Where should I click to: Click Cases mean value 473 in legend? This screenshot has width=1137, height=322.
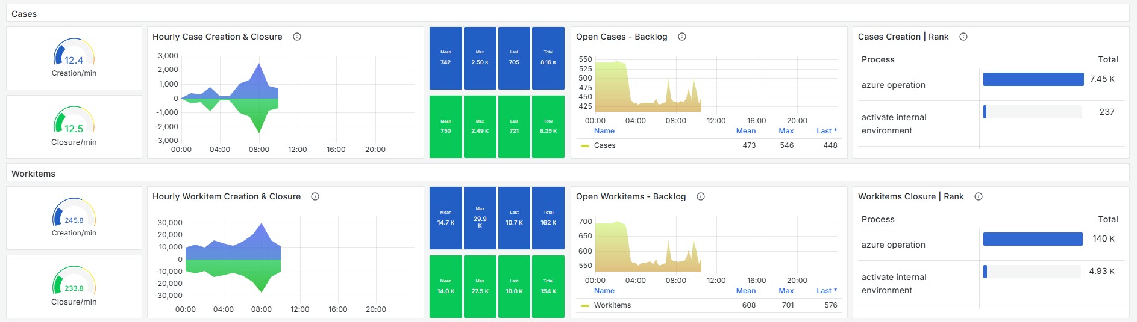[749, 145]
